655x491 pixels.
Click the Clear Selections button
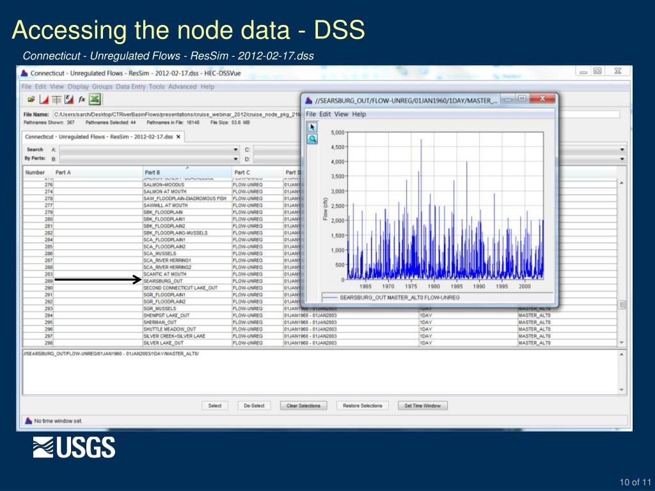click(303, 405)
